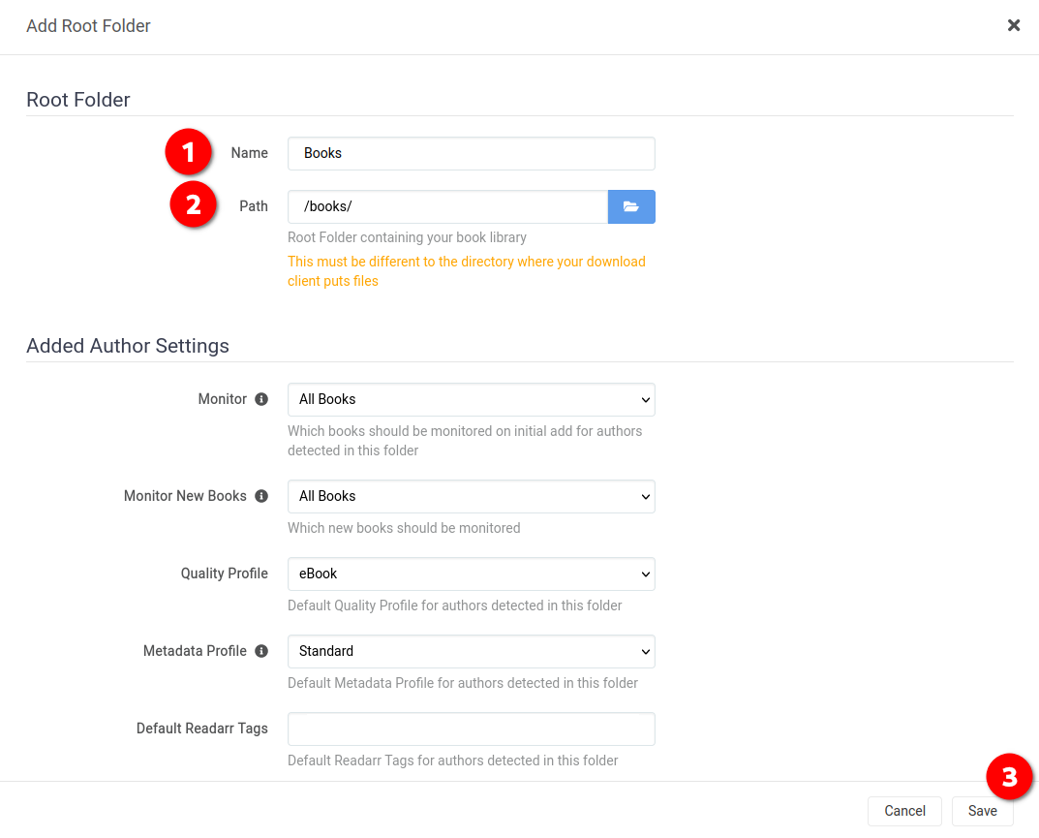The image size is (1039, 838).
Task: Open the Monitor New Books dropdown
Action: pyautogui.click(x=472, y=497)
